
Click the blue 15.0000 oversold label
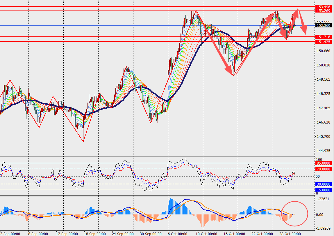(323, 190)
